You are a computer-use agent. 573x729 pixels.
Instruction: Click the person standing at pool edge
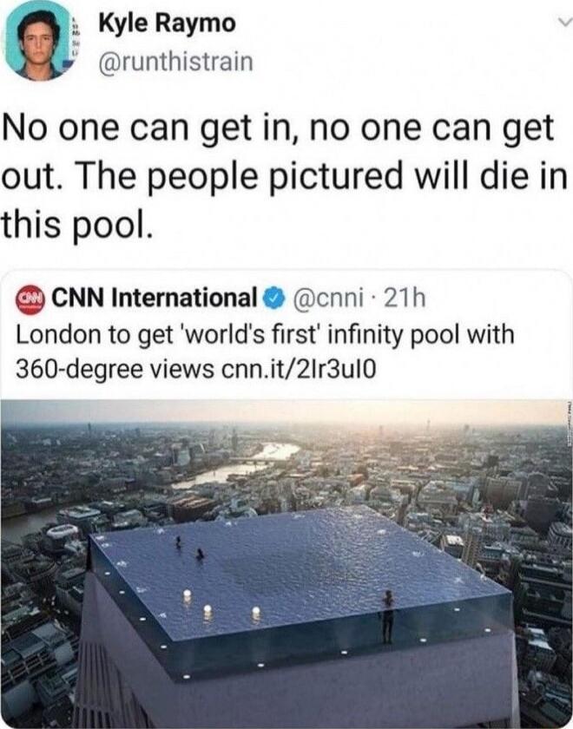point(387,616)
